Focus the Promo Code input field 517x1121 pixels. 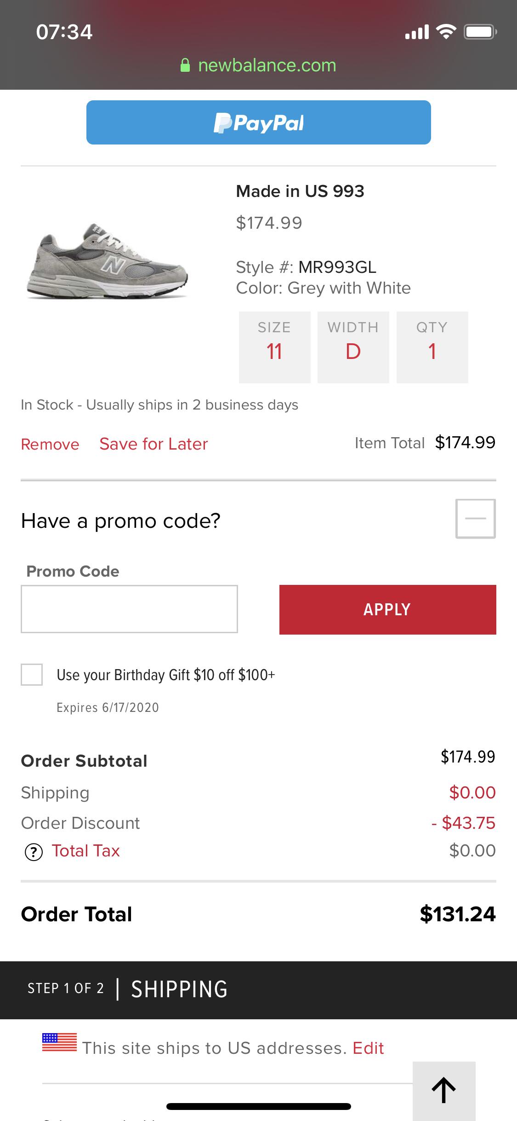(x=129, y=609)
